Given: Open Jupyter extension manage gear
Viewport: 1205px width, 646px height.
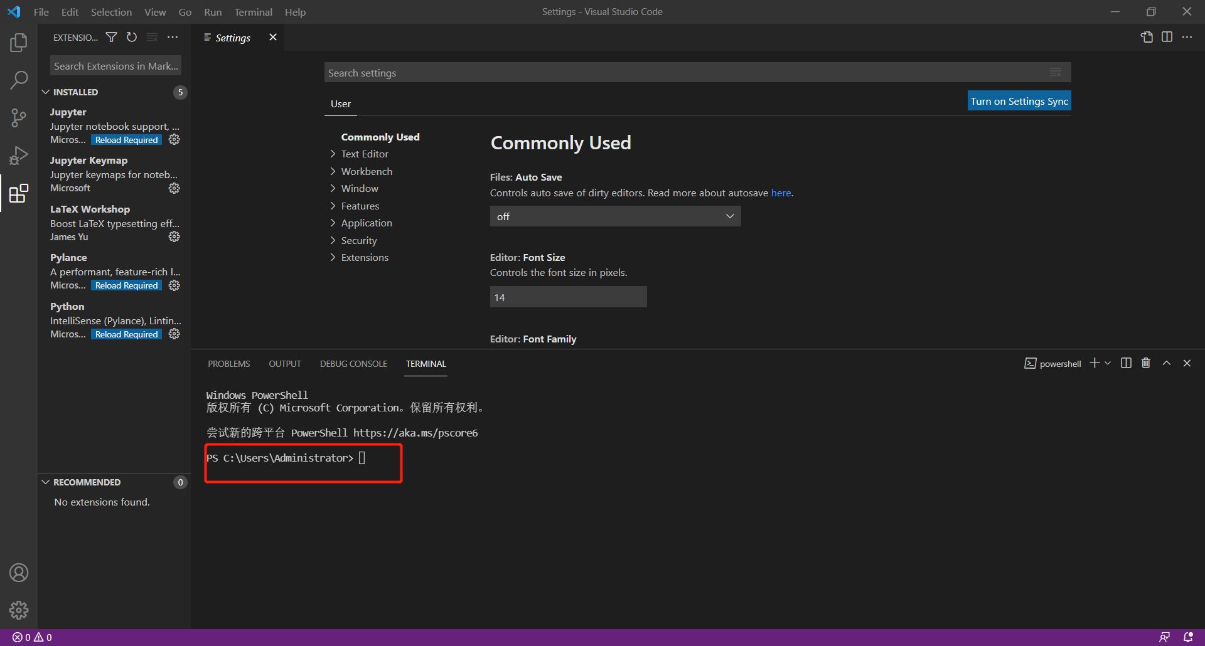Looking at the screenshot, I should [x=174, y=140].
